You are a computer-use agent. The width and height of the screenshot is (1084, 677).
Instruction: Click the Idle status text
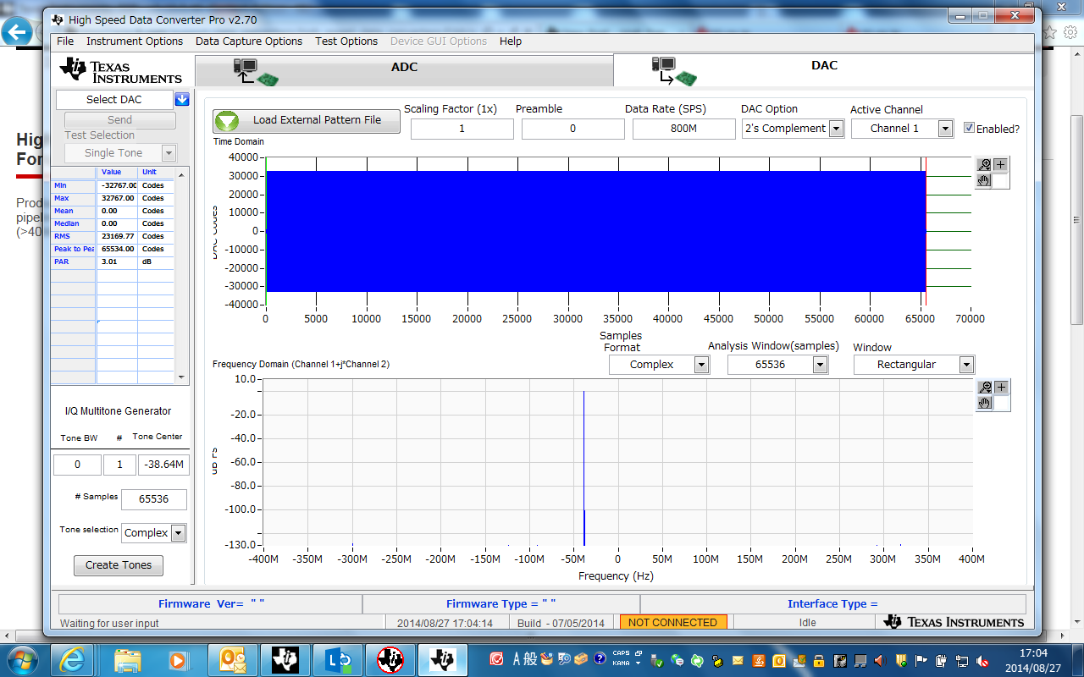807,623
